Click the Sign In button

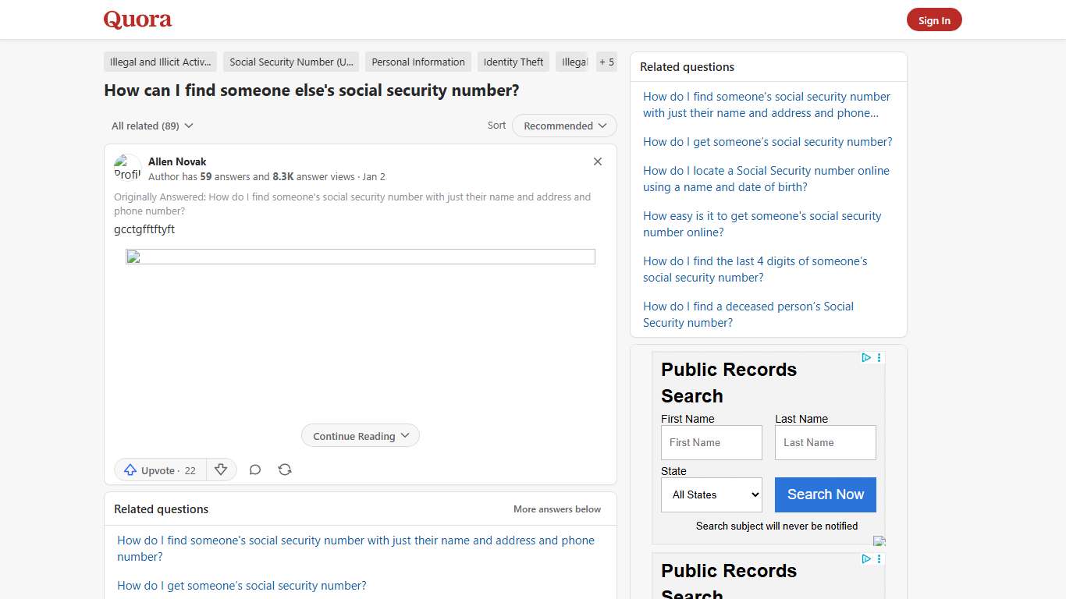pos(934,19)
